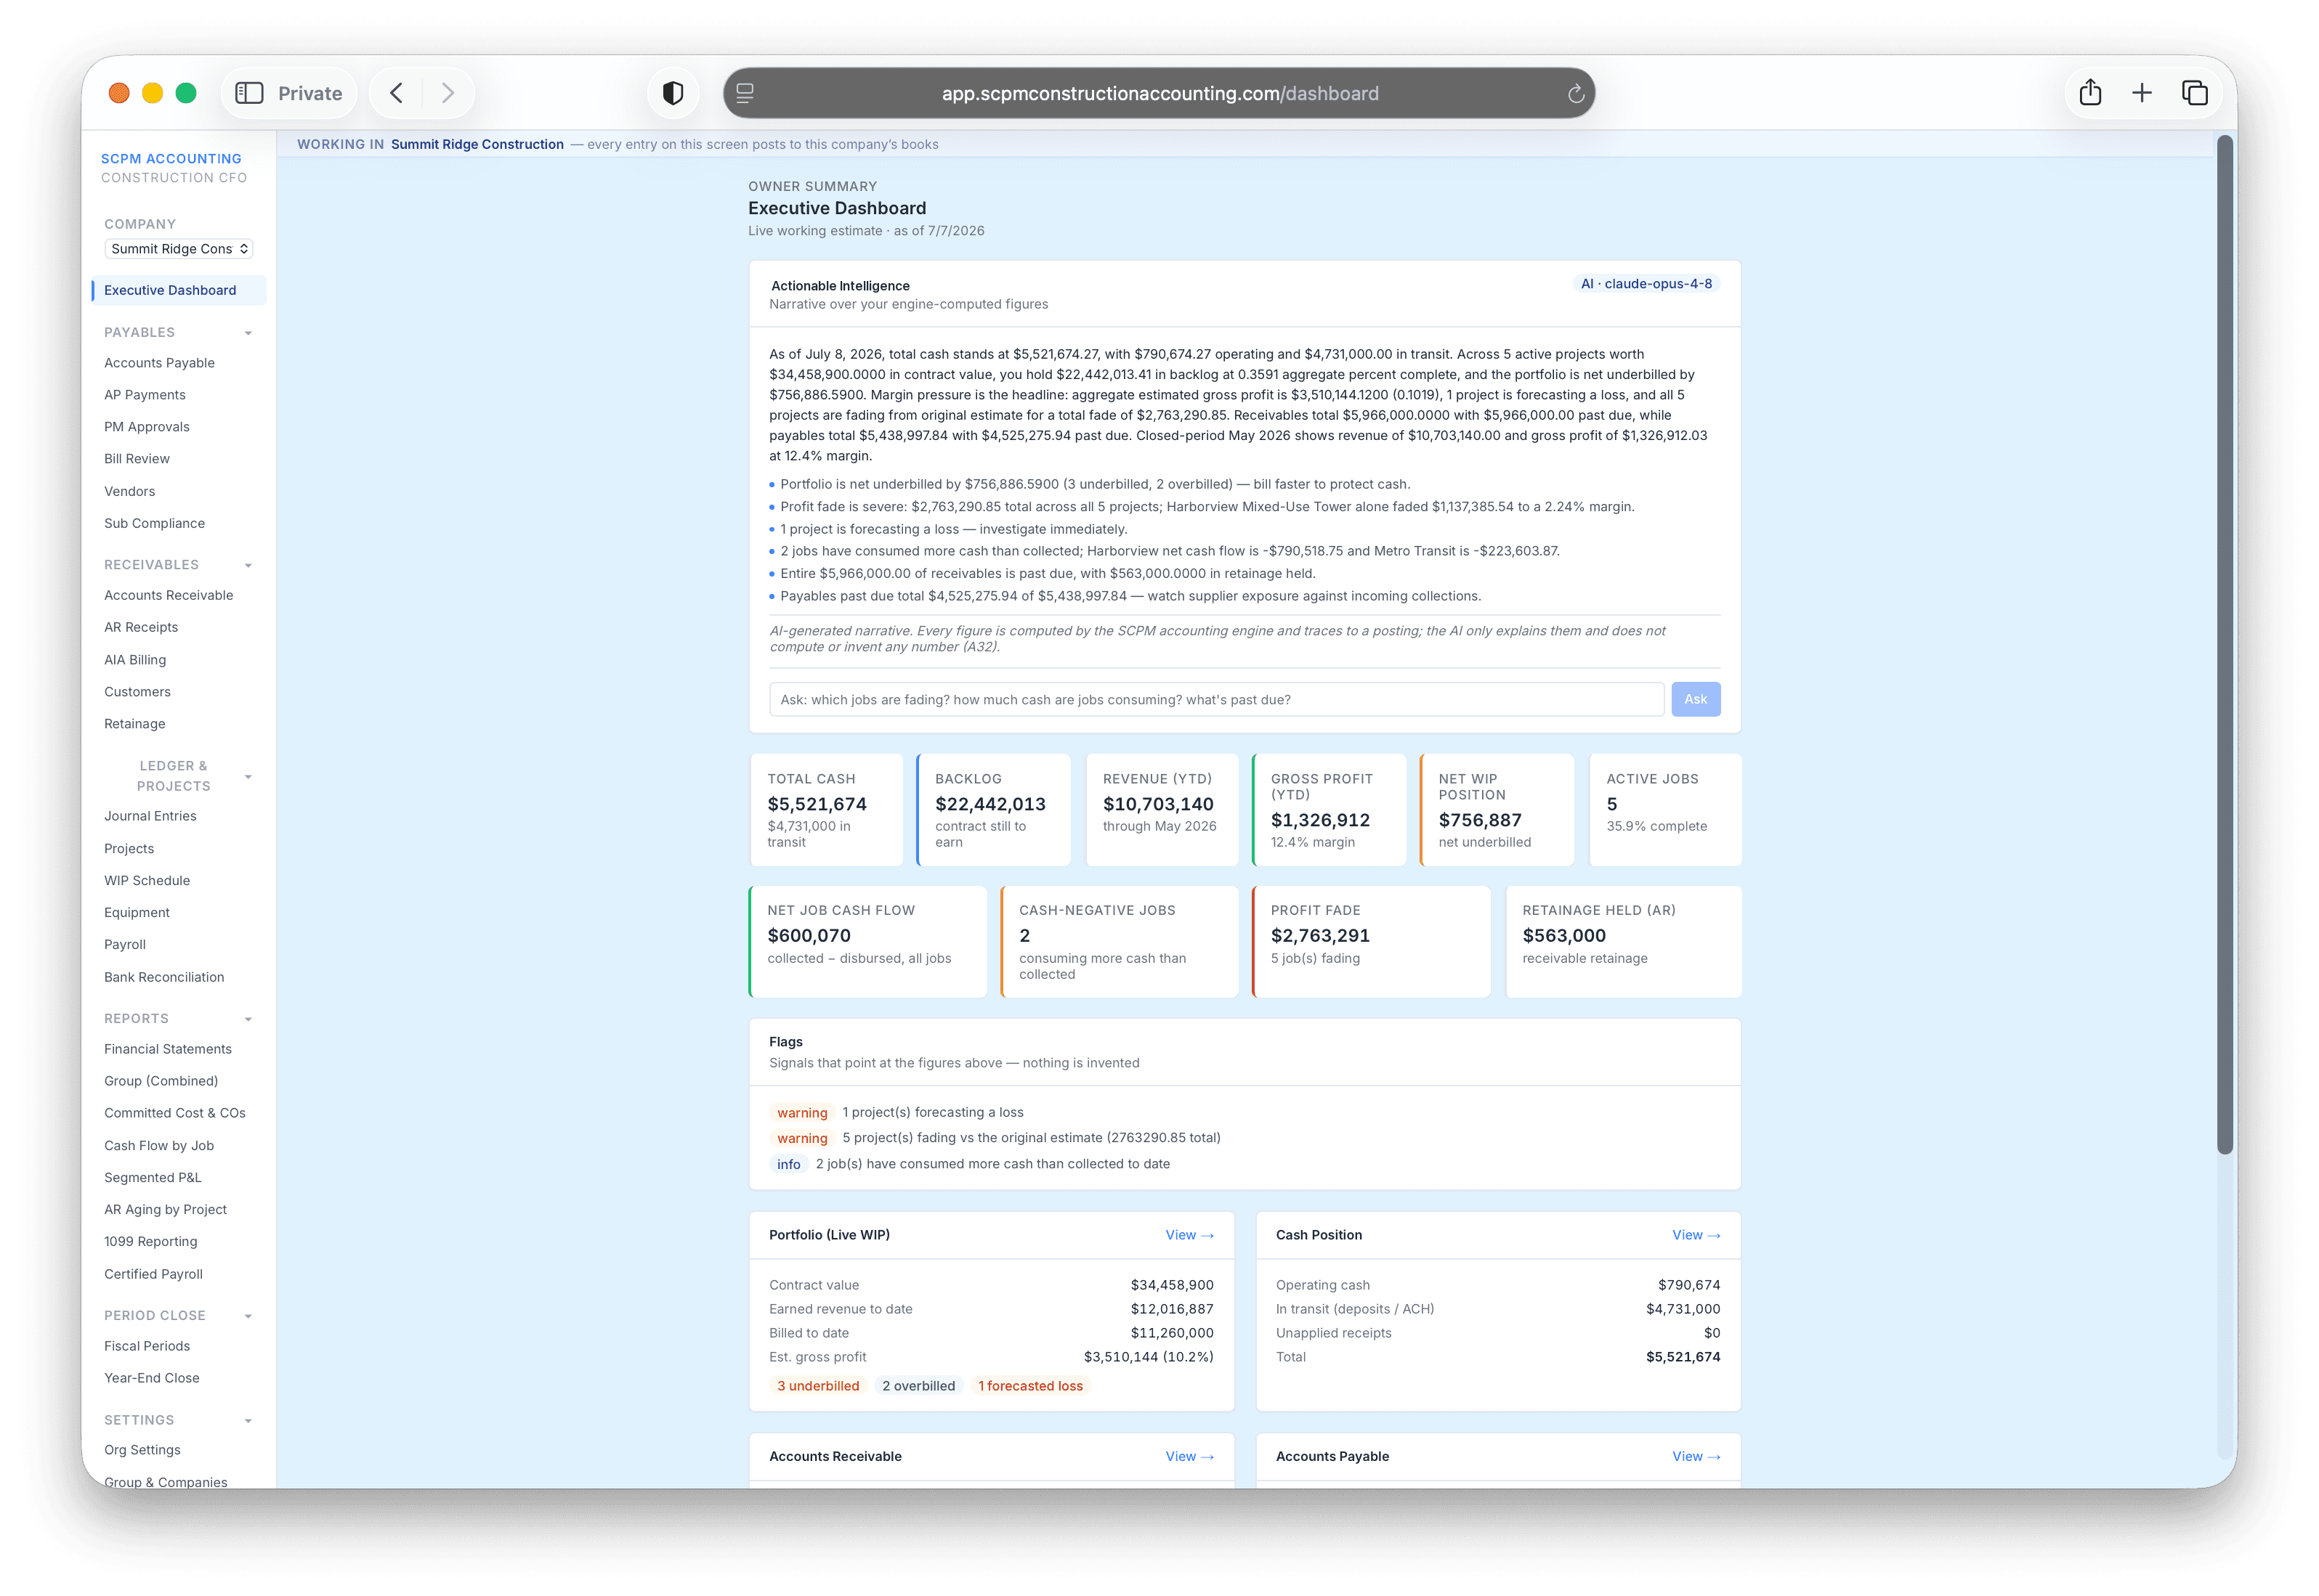This screenshot has height=1596, width=2319.
Task: Open PM Approvals in sidebar
Action: [146, 427]
